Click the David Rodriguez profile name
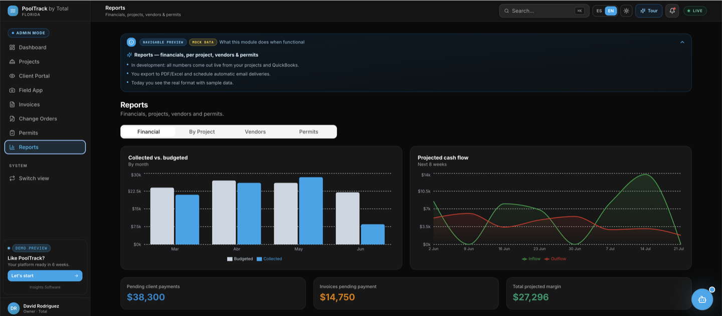The width and height of the screenshot is (722, 316). (x=41, y=306)
